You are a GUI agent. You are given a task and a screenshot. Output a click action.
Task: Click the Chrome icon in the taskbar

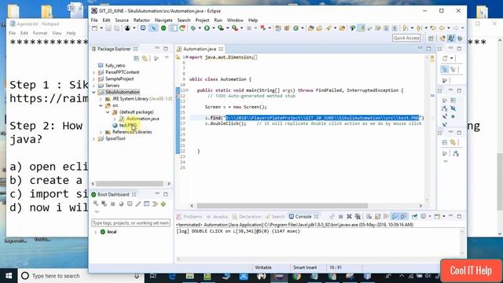click(x=297, y=276)
